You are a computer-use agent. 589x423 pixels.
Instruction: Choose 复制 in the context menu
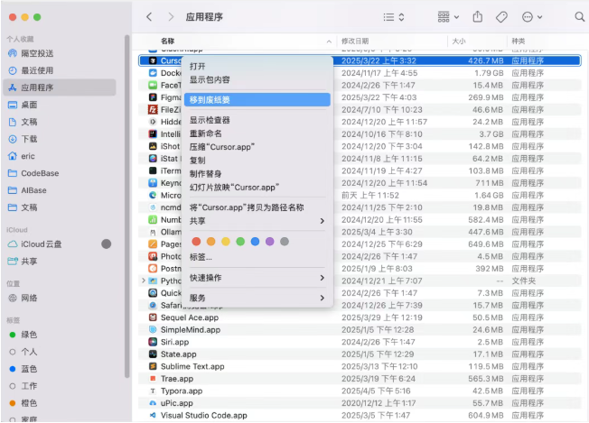coord(257,161)
